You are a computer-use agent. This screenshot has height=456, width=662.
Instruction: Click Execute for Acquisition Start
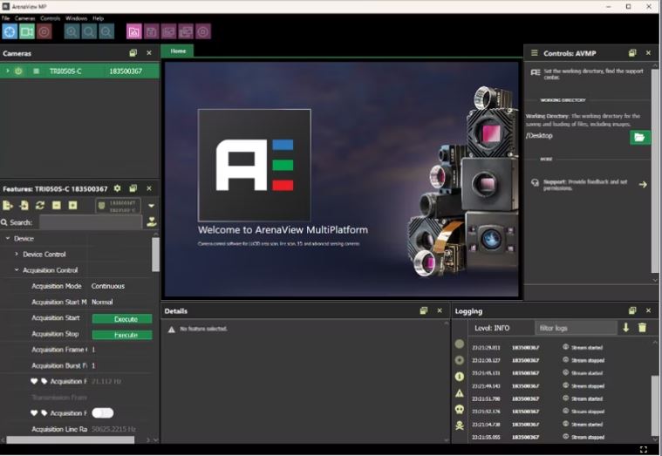122,318
